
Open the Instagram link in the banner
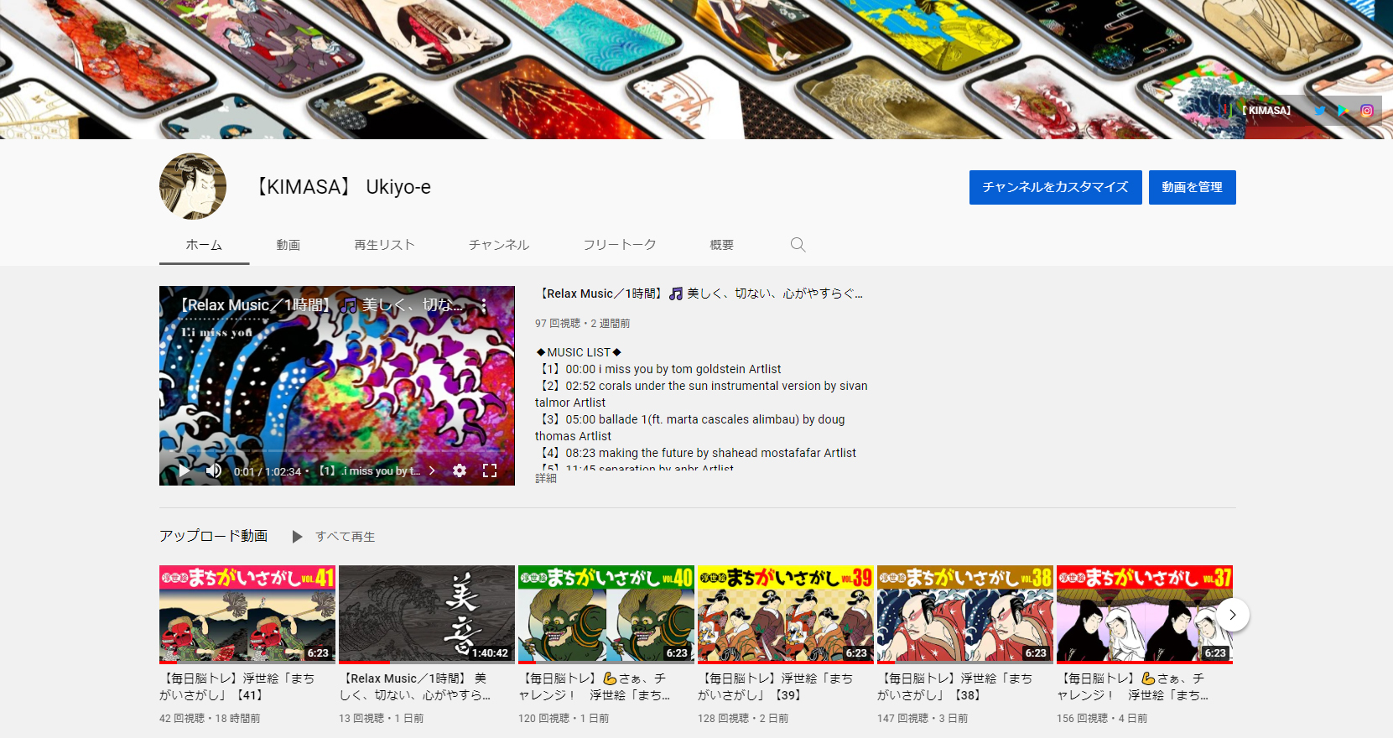click(x=1367, y=111)
